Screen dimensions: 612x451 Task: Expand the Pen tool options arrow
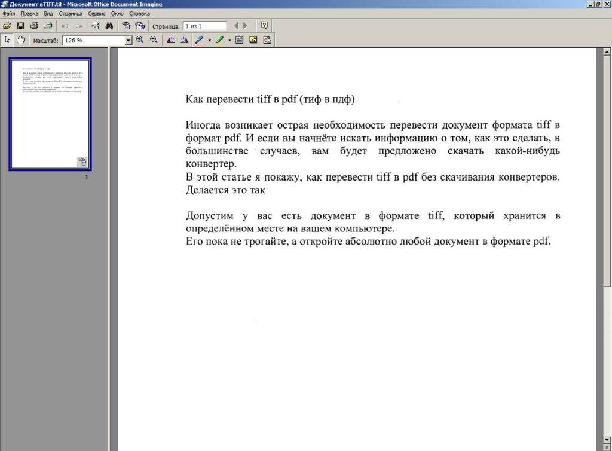[209, 41]
